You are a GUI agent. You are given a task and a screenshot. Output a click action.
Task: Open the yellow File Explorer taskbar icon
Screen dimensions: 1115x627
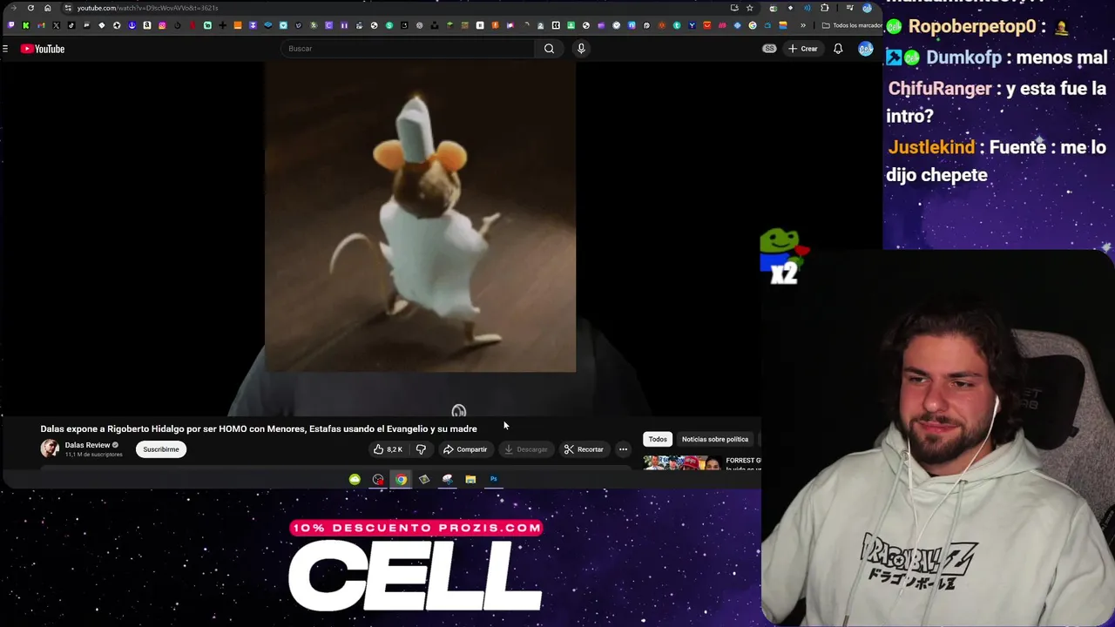point(470,479)
